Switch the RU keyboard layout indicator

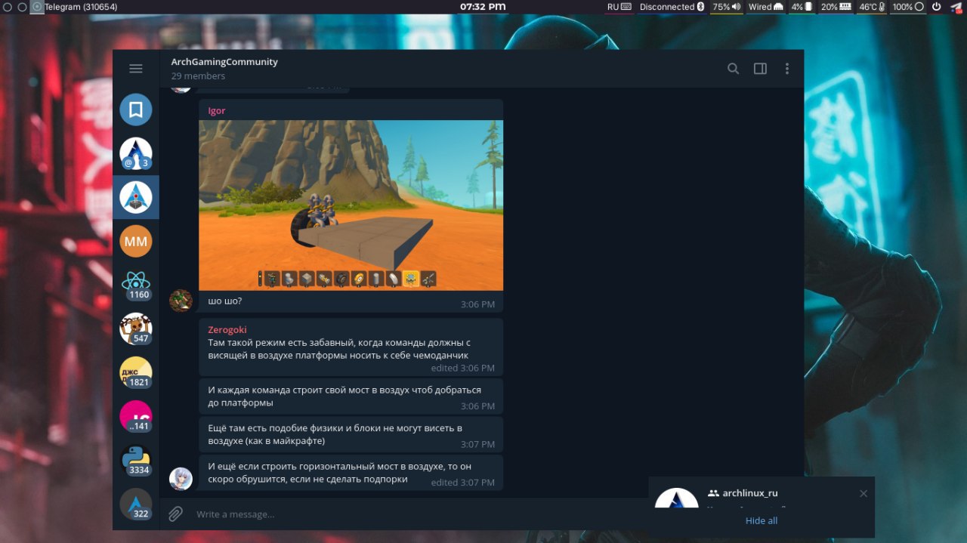(x=619, y=7)
